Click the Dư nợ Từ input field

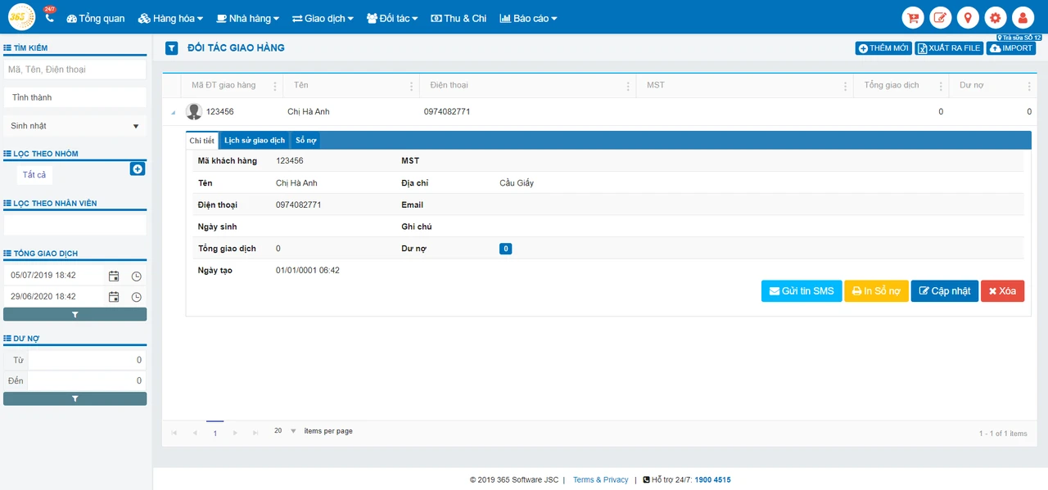pos(87,360)
